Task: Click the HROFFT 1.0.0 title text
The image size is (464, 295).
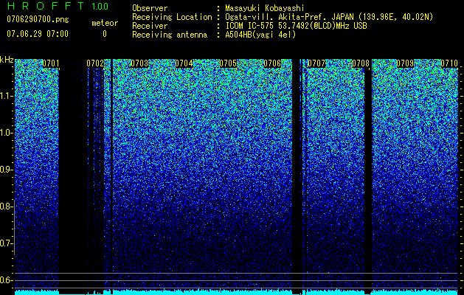Action: (58, 6)
